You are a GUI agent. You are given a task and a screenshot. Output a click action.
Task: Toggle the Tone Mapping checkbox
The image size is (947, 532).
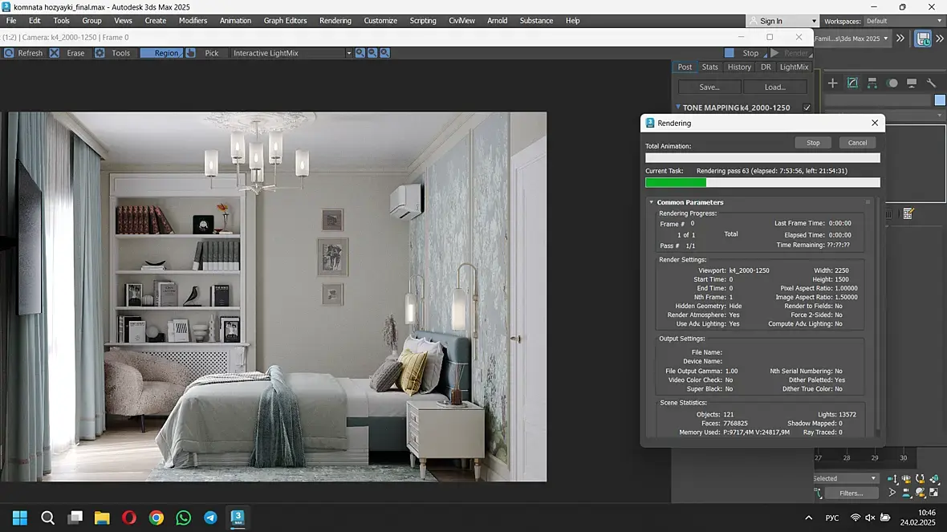point(807,108)
